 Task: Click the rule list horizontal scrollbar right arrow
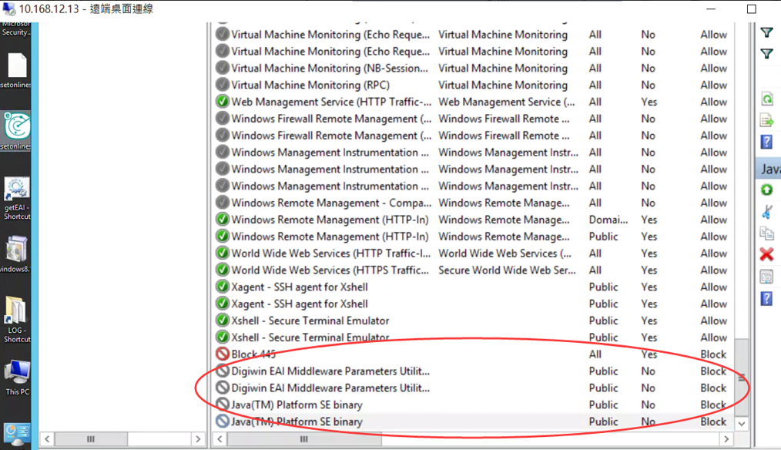(726, 438)
